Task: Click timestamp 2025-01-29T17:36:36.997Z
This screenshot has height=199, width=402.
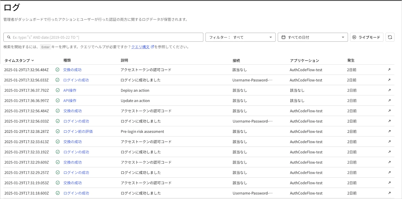Action: coord(27,101)
